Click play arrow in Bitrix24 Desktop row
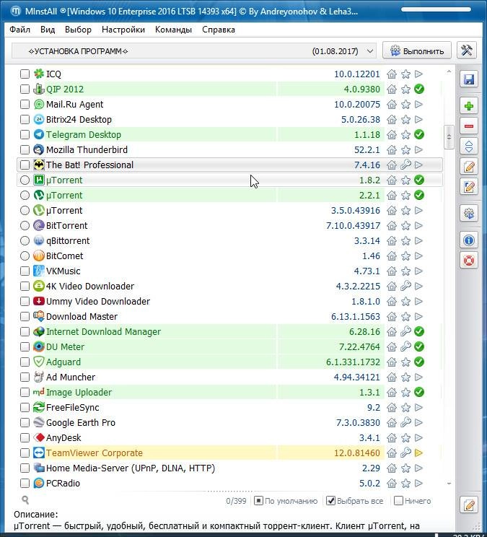The image size is (487, 537). (x=418, y=120)
